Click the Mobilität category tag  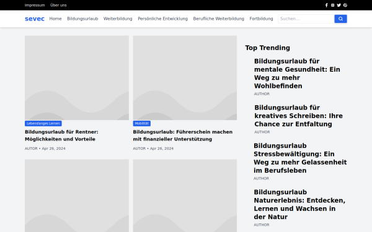(x=141, y=123)
